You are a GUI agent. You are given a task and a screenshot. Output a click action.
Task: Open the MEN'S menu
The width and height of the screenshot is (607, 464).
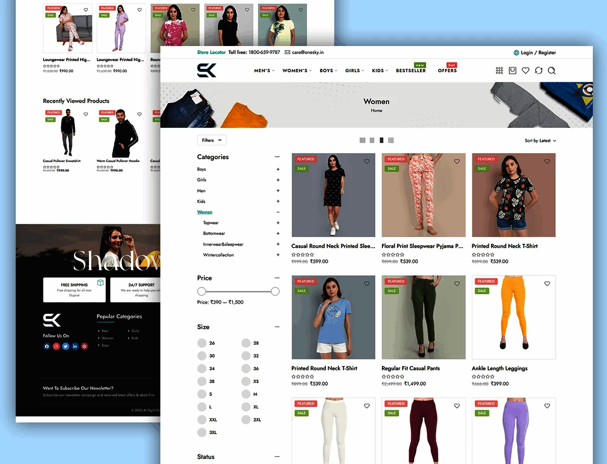click(x=264, y=71)
